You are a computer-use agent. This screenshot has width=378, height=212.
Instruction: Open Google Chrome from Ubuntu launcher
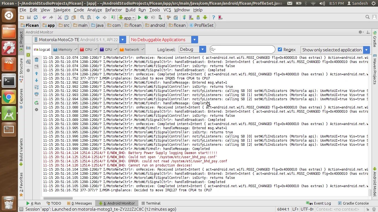9,97
